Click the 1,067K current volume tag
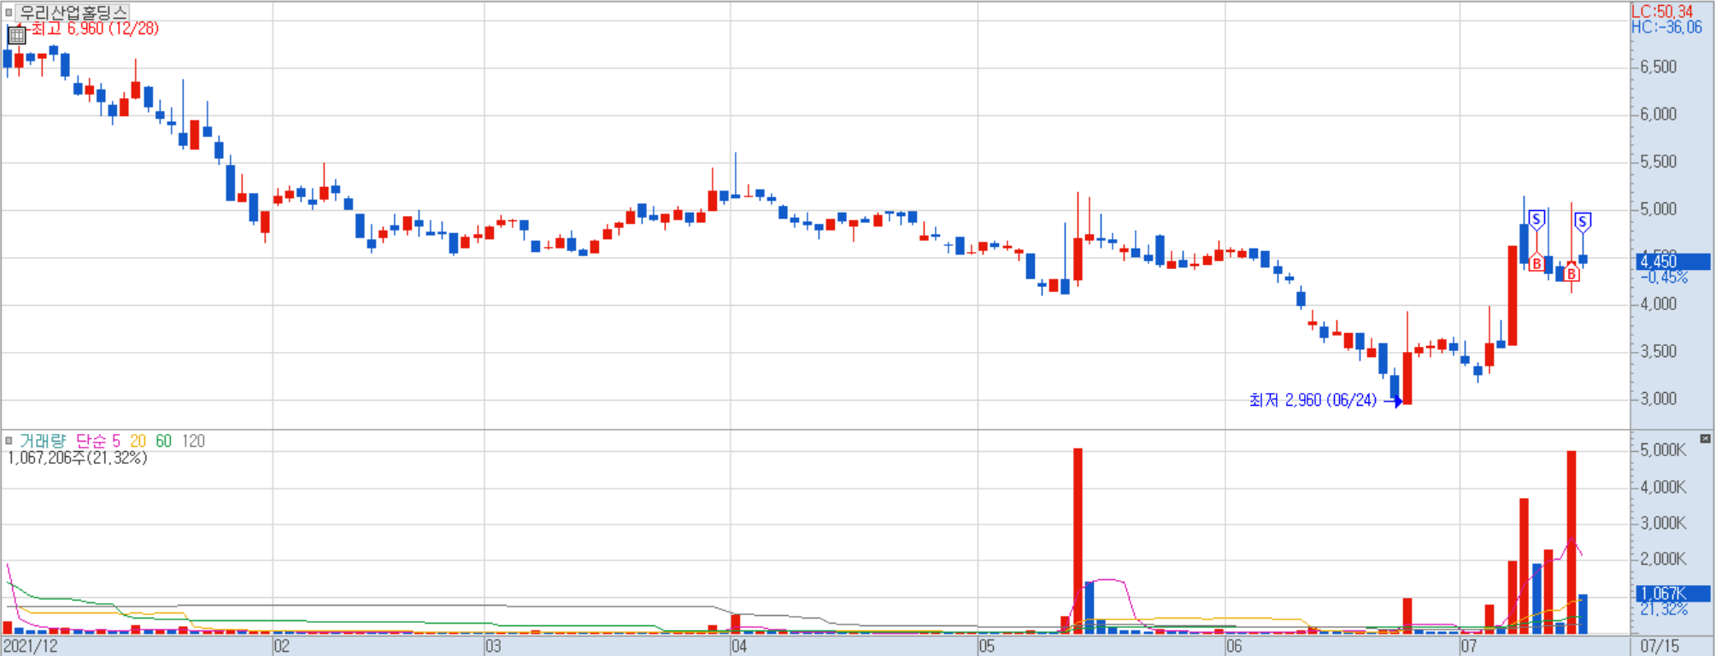 [1673, 594]
